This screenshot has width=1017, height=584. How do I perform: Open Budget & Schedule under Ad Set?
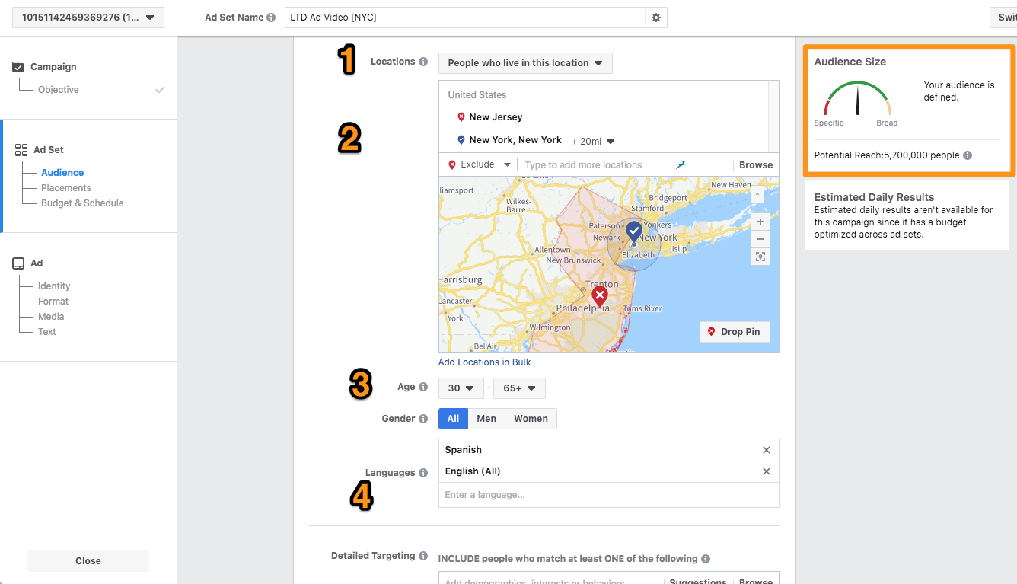(82, 203)
